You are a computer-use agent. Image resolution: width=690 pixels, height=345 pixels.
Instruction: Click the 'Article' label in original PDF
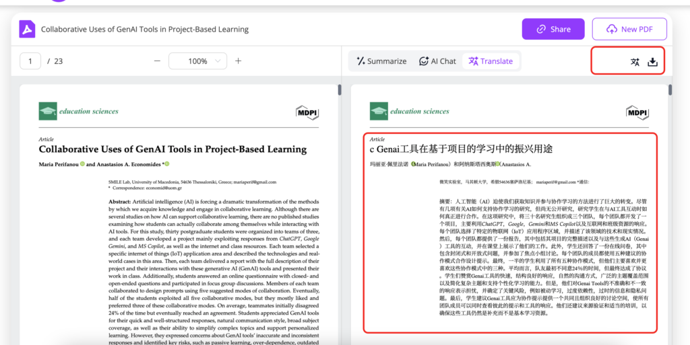click(x=46, y=139)
